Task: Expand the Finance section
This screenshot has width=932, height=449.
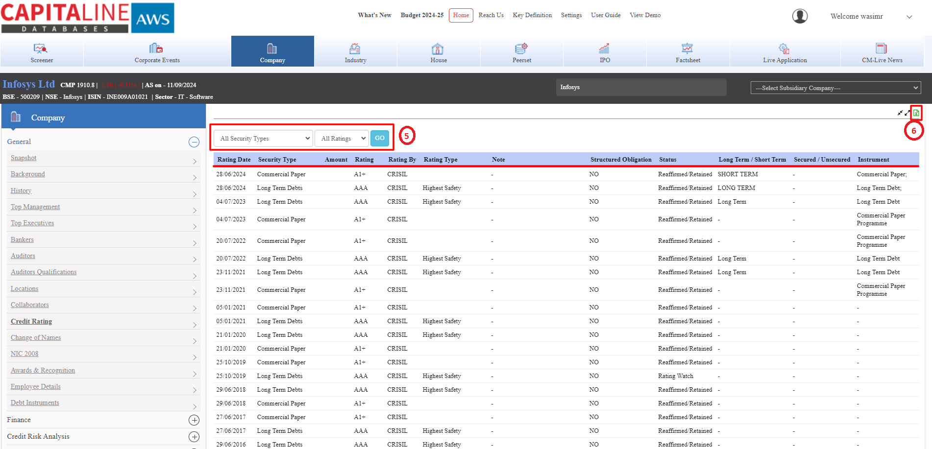Action: [194, 420]
